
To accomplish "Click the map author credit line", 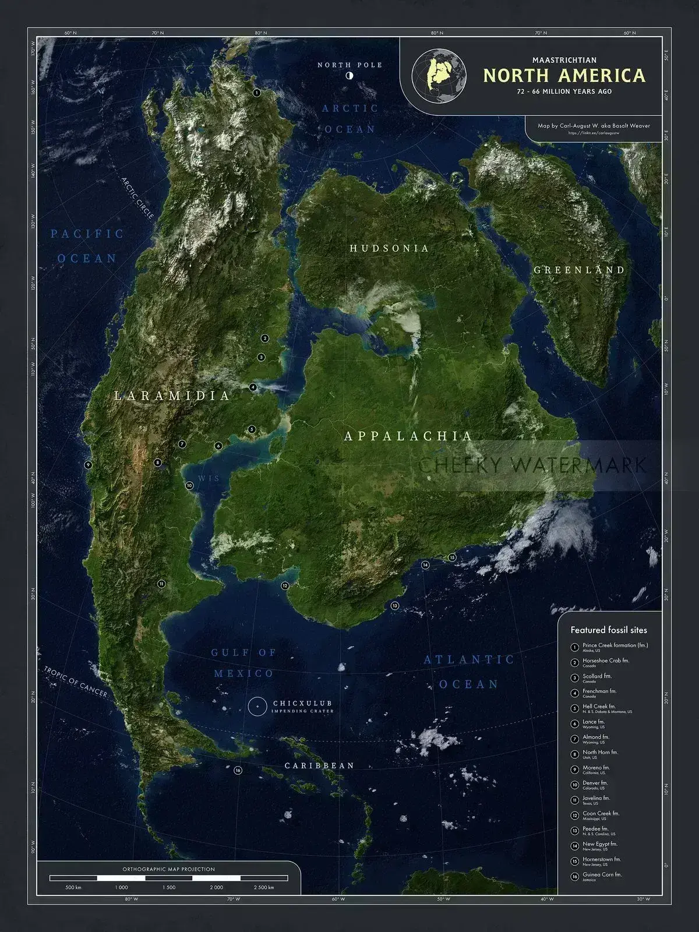I will (x=594, y=125).
